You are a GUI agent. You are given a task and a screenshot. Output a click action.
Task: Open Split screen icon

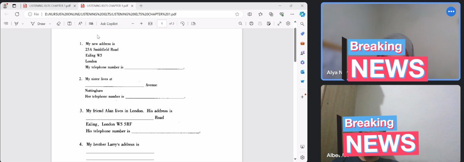click(x=249, y=14)
